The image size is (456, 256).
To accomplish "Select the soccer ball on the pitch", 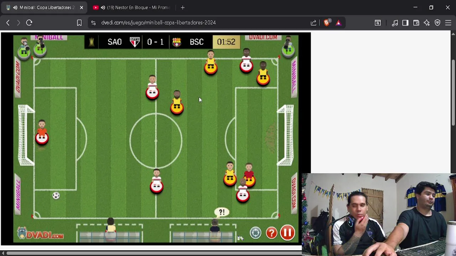I will (x=56, y=196).
